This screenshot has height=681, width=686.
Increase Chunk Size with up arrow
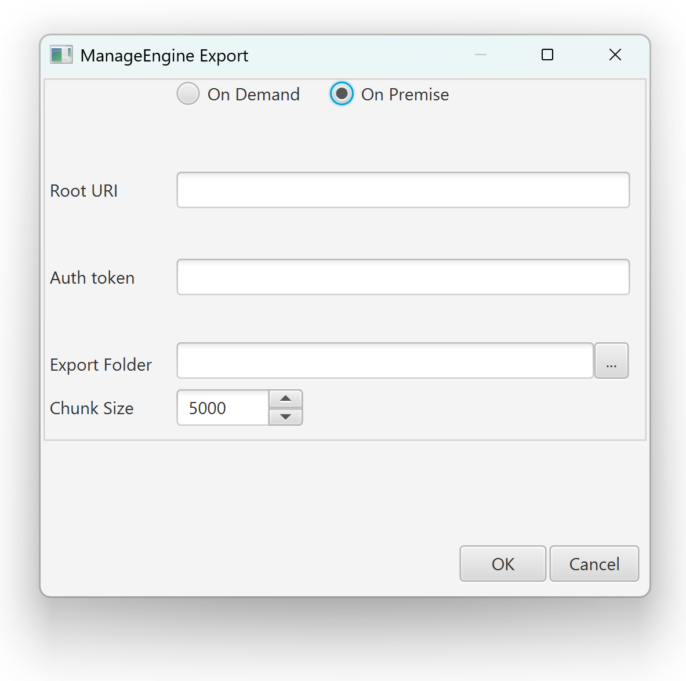[285, 399]
